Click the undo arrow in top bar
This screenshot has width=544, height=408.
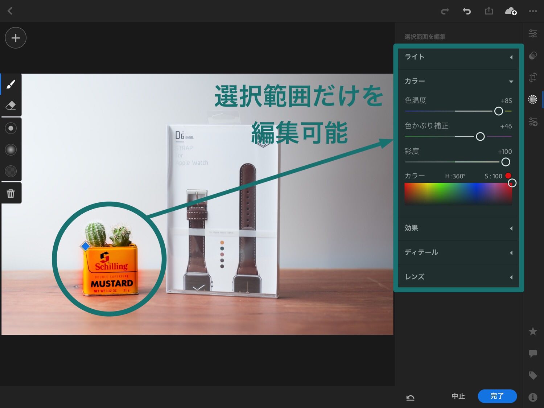466,11
